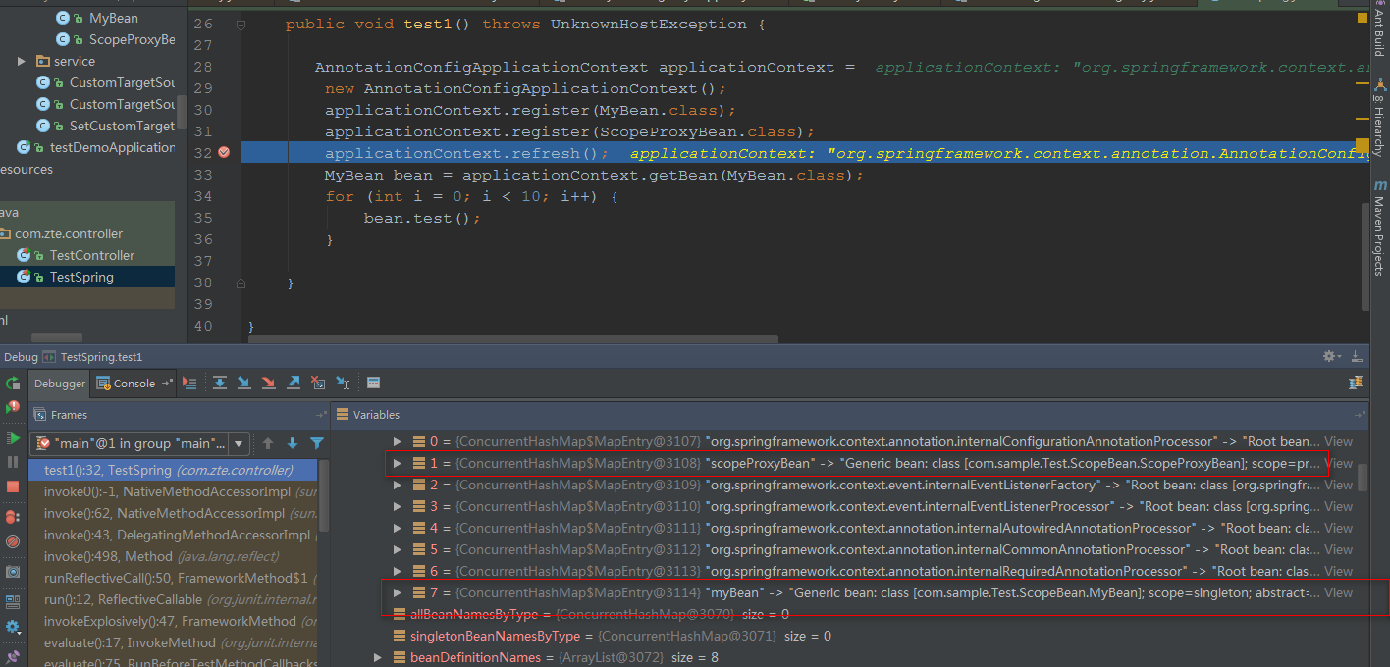Click Resume Program green arrow

(13, 437)
